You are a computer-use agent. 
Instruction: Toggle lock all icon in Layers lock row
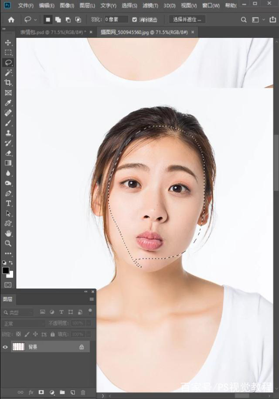(53, 334)
